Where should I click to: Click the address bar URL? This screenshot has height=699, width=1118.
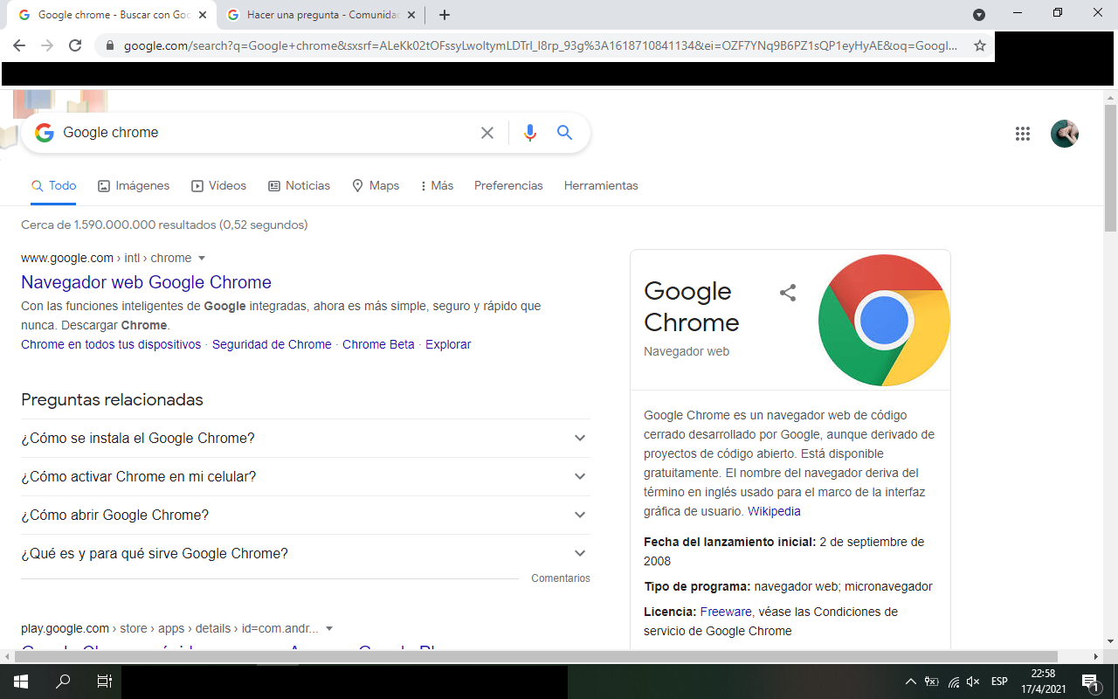click(541, 45)
